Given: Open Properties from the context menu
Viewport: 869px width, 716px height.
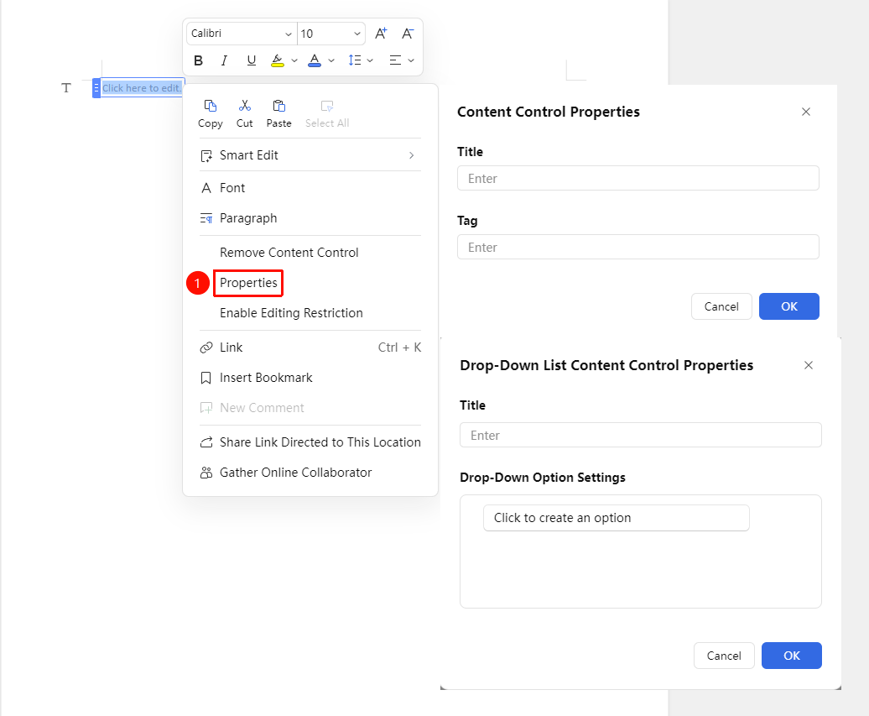Looking at the screenshot, I should (x=248, y=283).
